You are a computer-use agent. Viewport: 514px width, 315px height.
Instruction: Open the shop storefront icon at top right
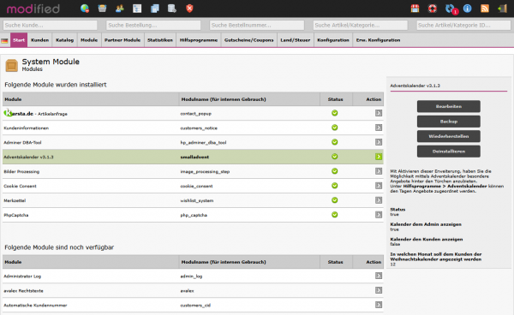click(415, 9)
